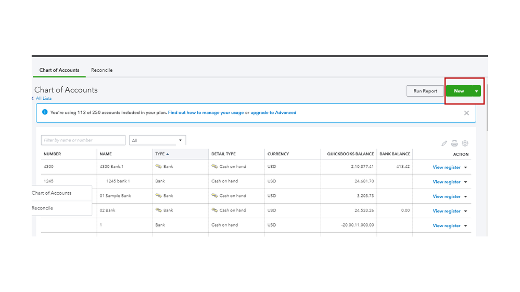Expand the New button dropdown arrow
Image resolution: width=520 pixels, height=292 pixels.
476,91
